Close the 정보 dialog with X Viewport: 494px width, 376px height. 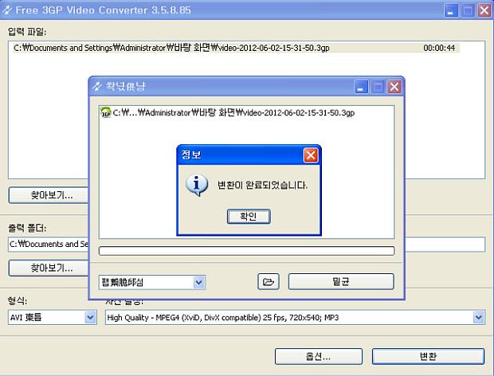311,155
